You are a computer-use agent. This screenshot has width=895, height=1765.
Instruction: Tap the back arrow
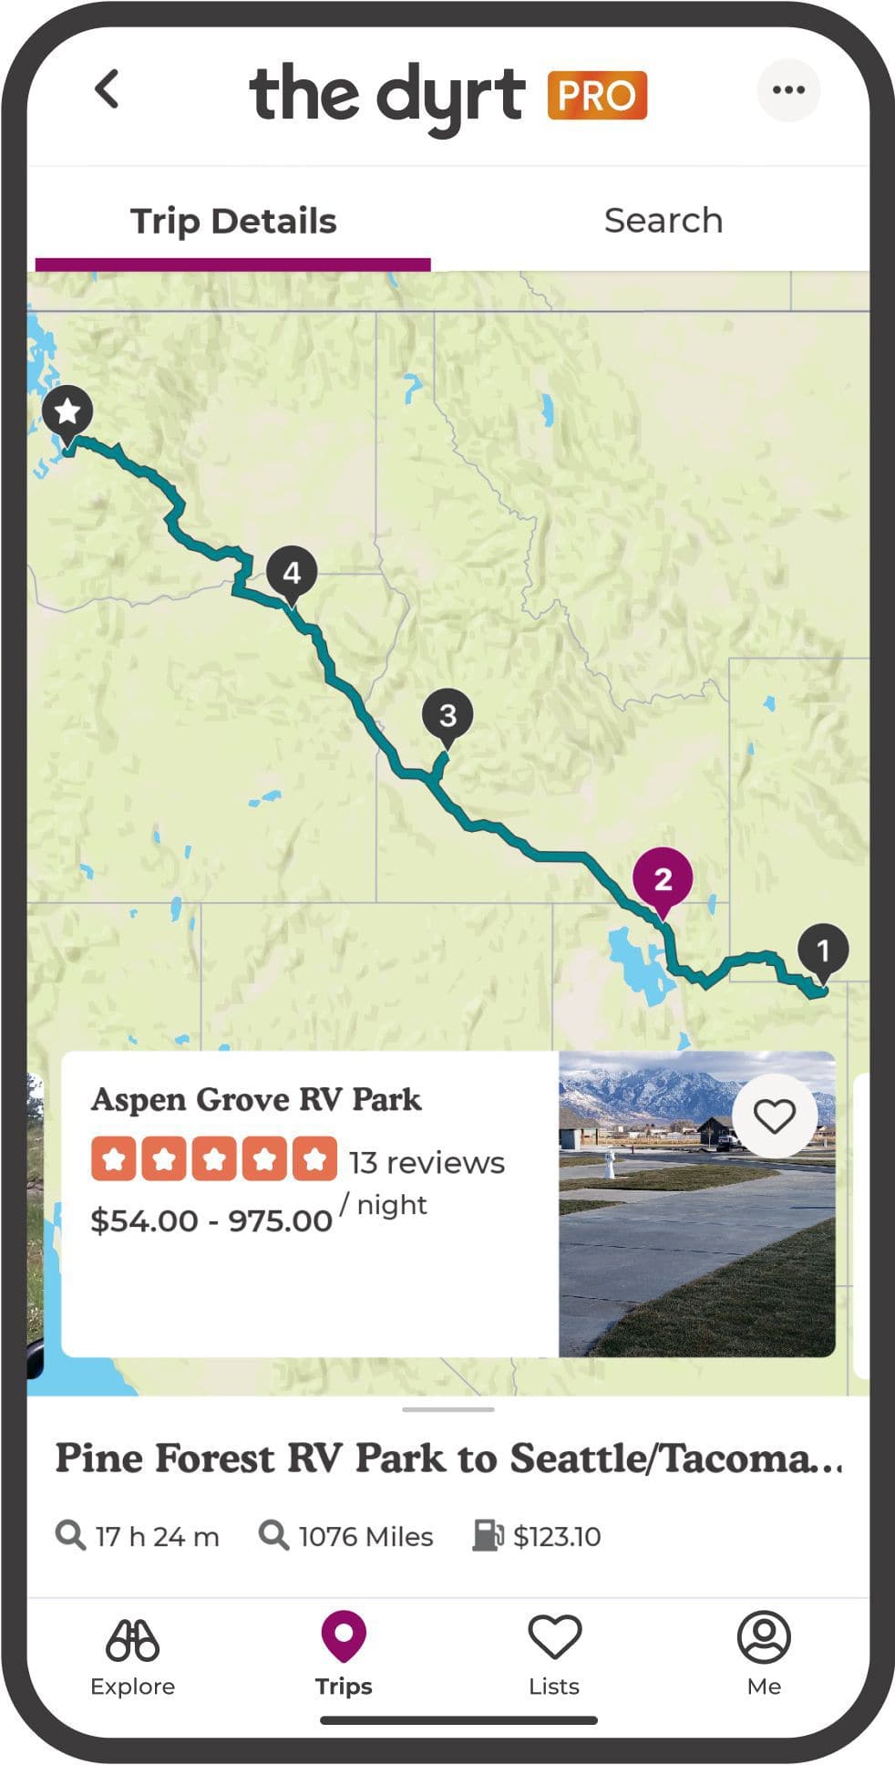click(x=108, y=89)
